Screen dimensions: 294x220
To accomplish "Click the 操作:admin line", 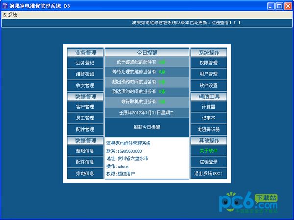I will 118,166.
